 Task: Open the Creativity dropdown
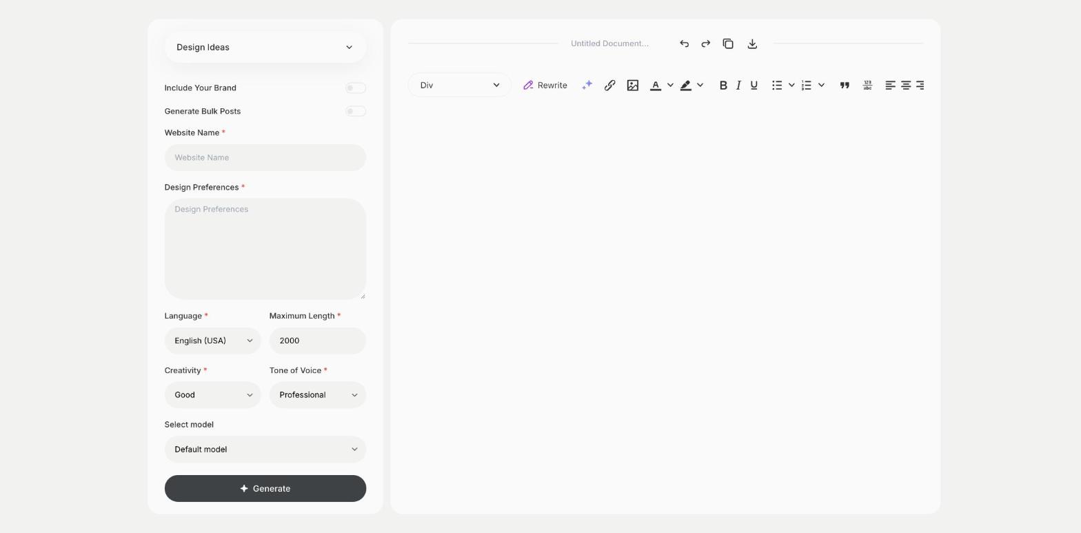(x=213, y=395)
